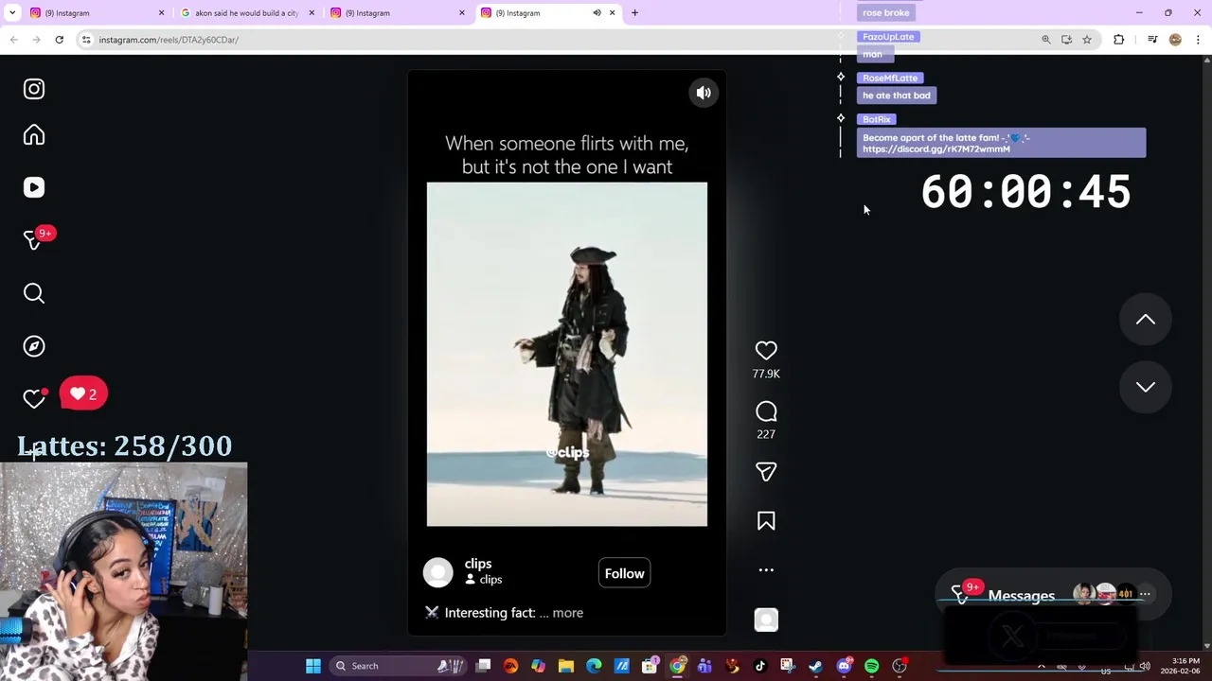Viewport: 1212px width, 681px height.
Task: Open notifications heart in sidebar
Action: [x=34, y=399]
